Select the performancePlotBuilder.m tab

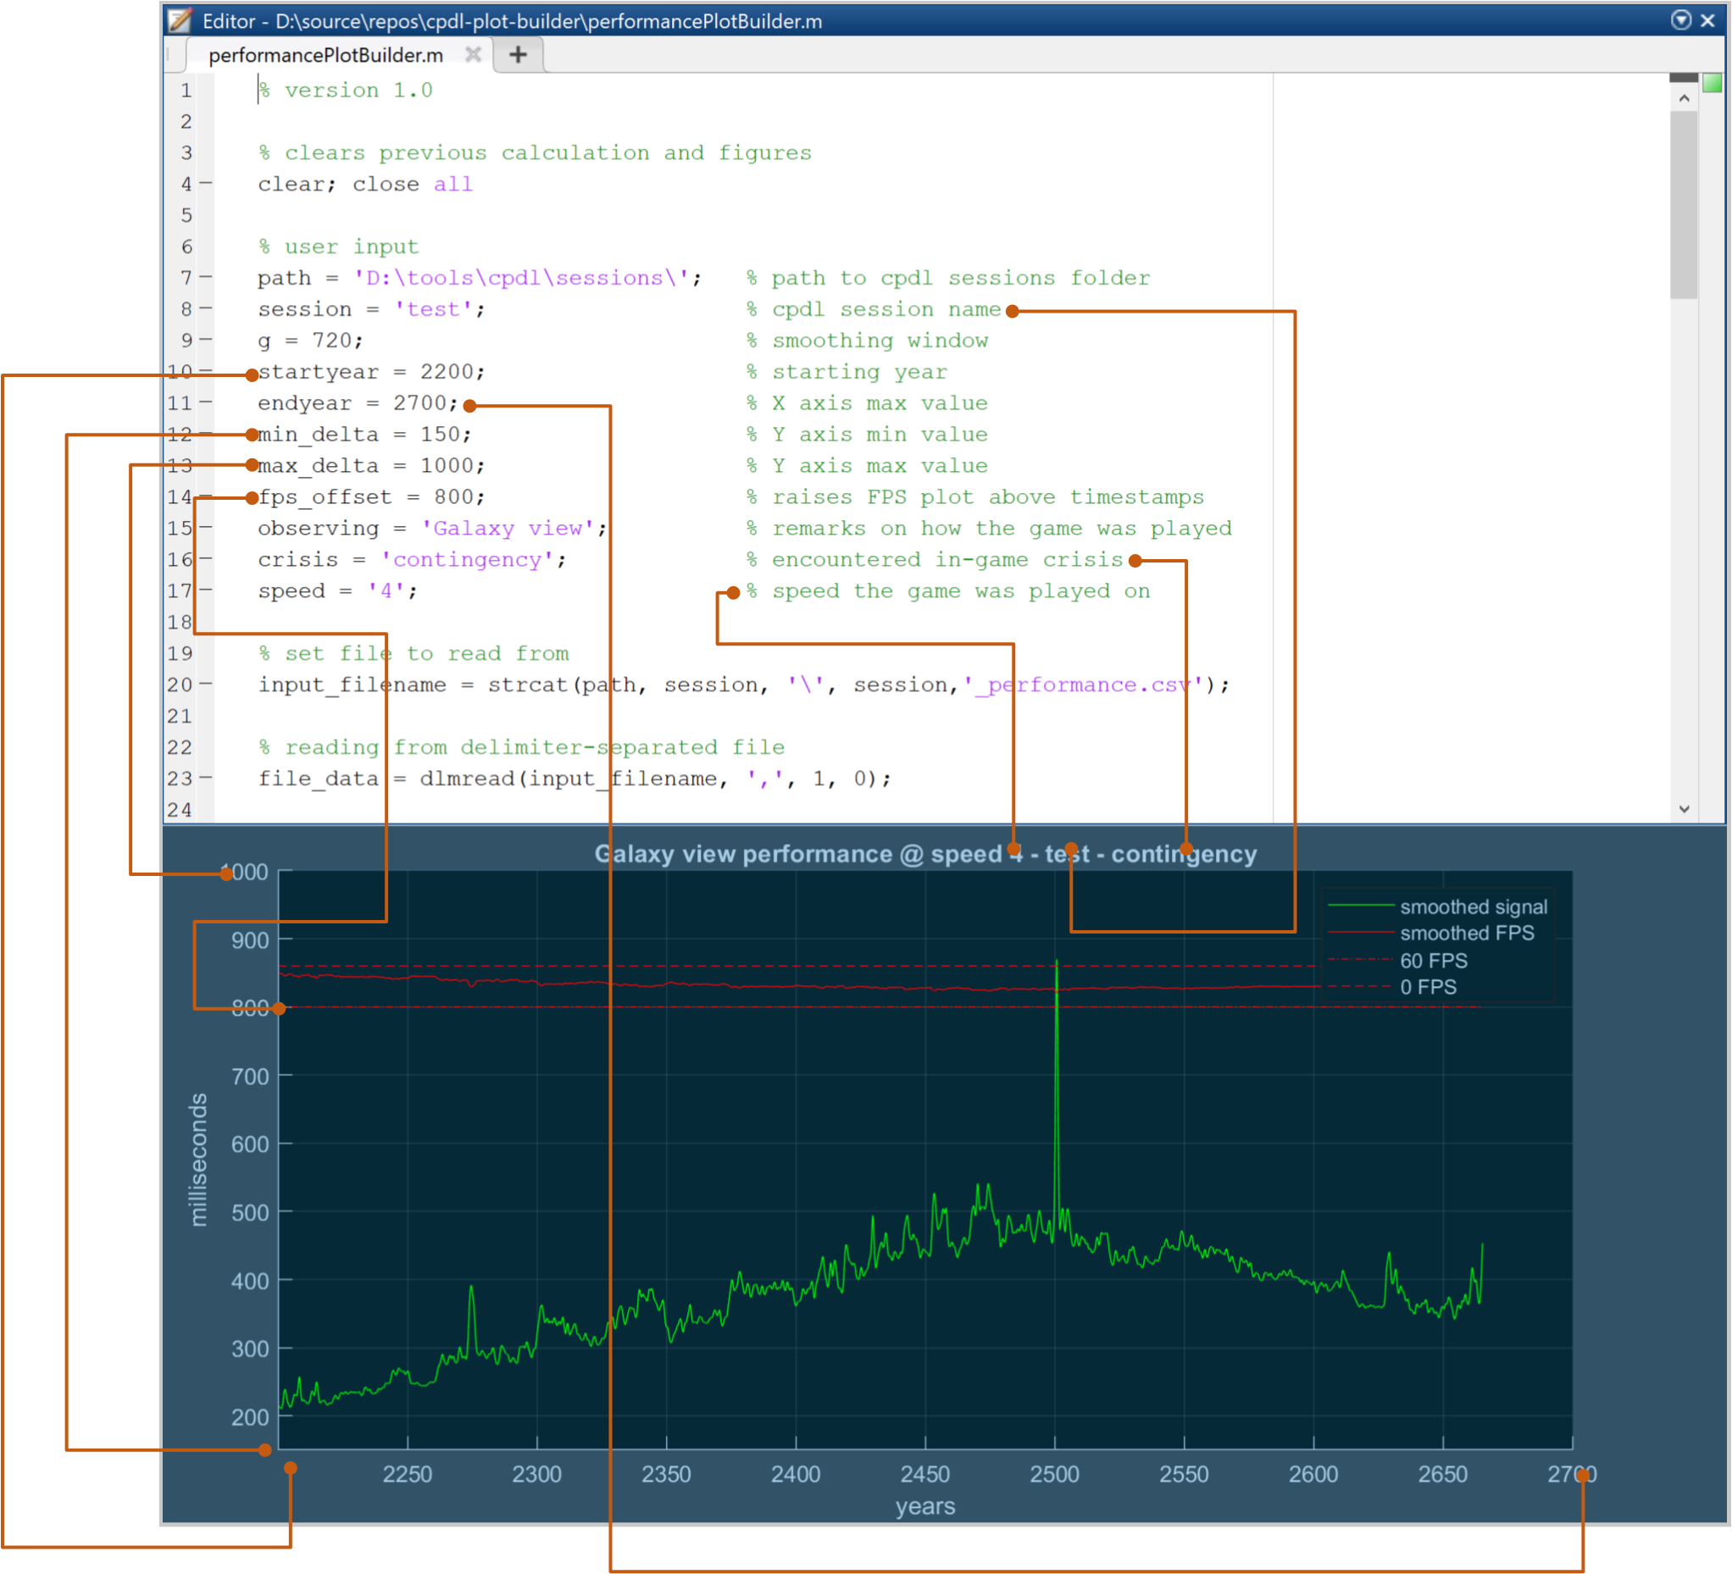coord(325,55)
